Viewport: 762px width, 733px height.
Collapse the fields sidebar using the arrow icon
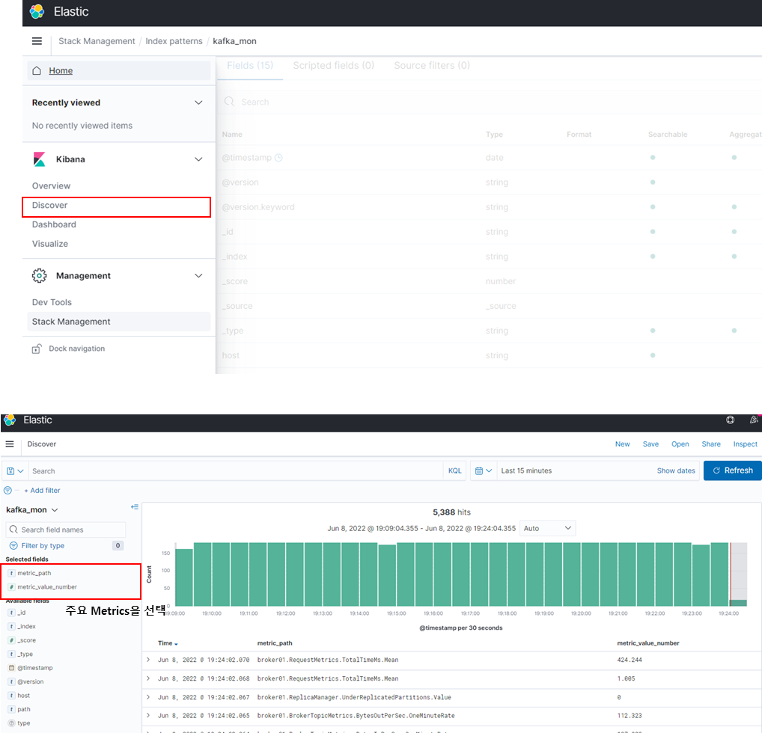point(134,506)
